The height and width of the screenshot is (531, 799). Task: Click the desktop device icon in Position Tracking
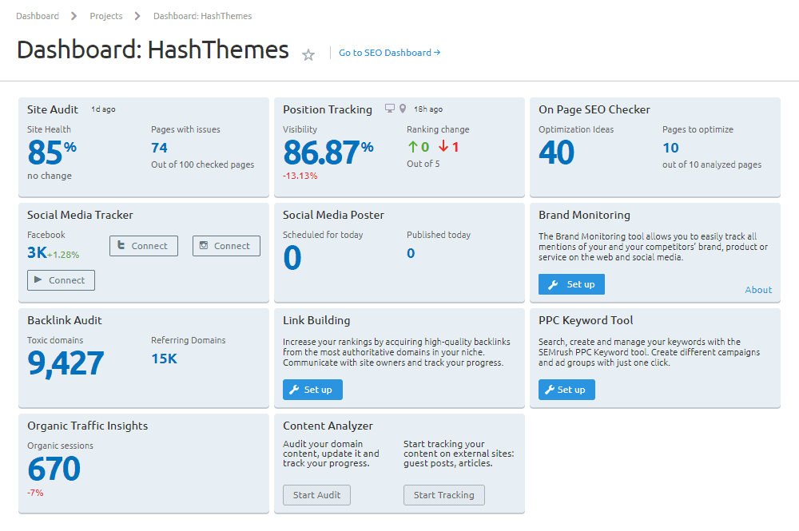coord(390,109)
